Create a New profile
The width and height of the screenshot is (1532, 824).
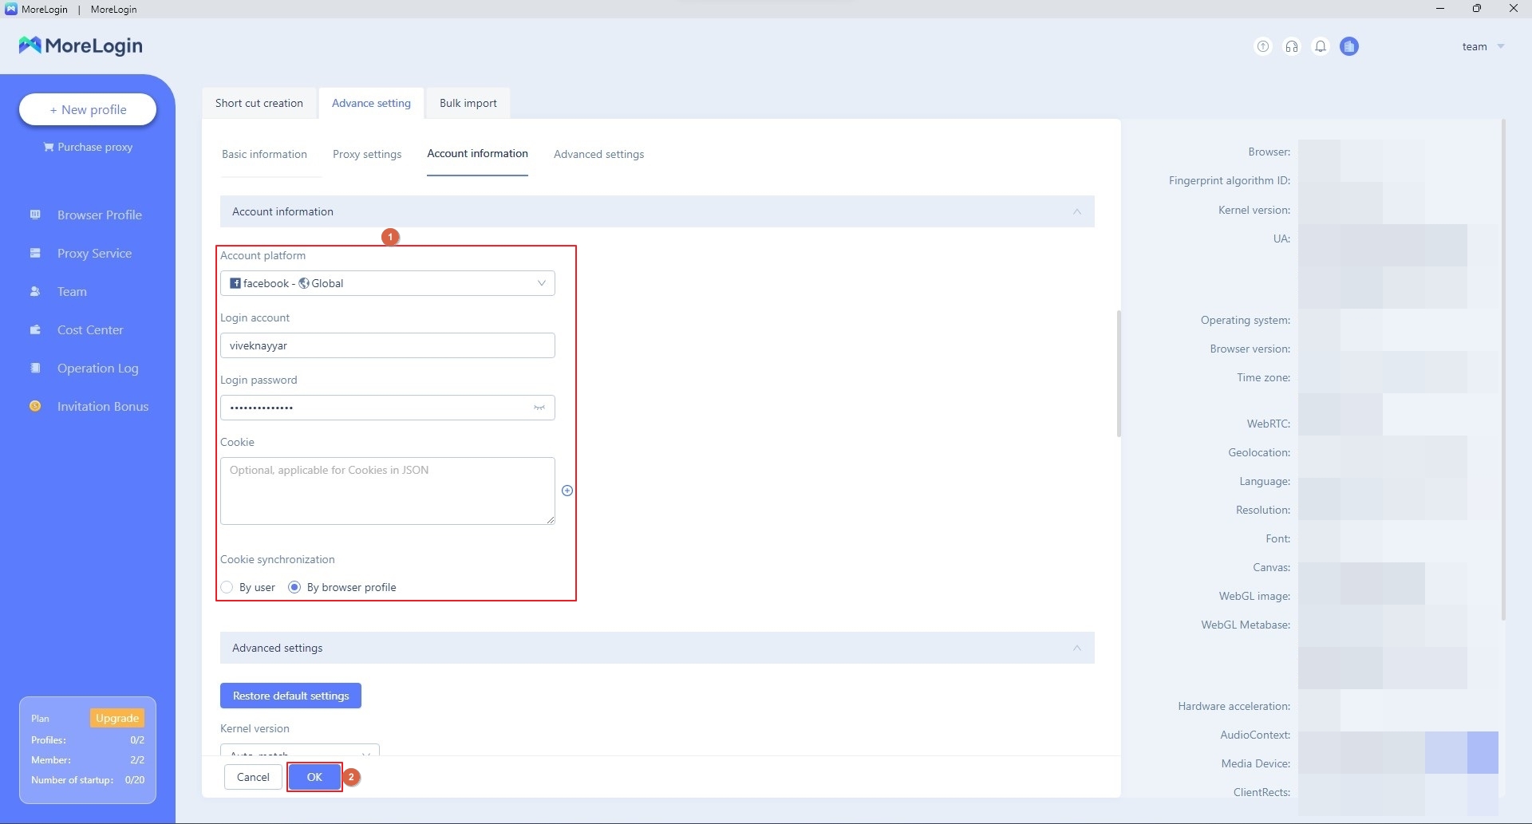(x=88, y=109)
